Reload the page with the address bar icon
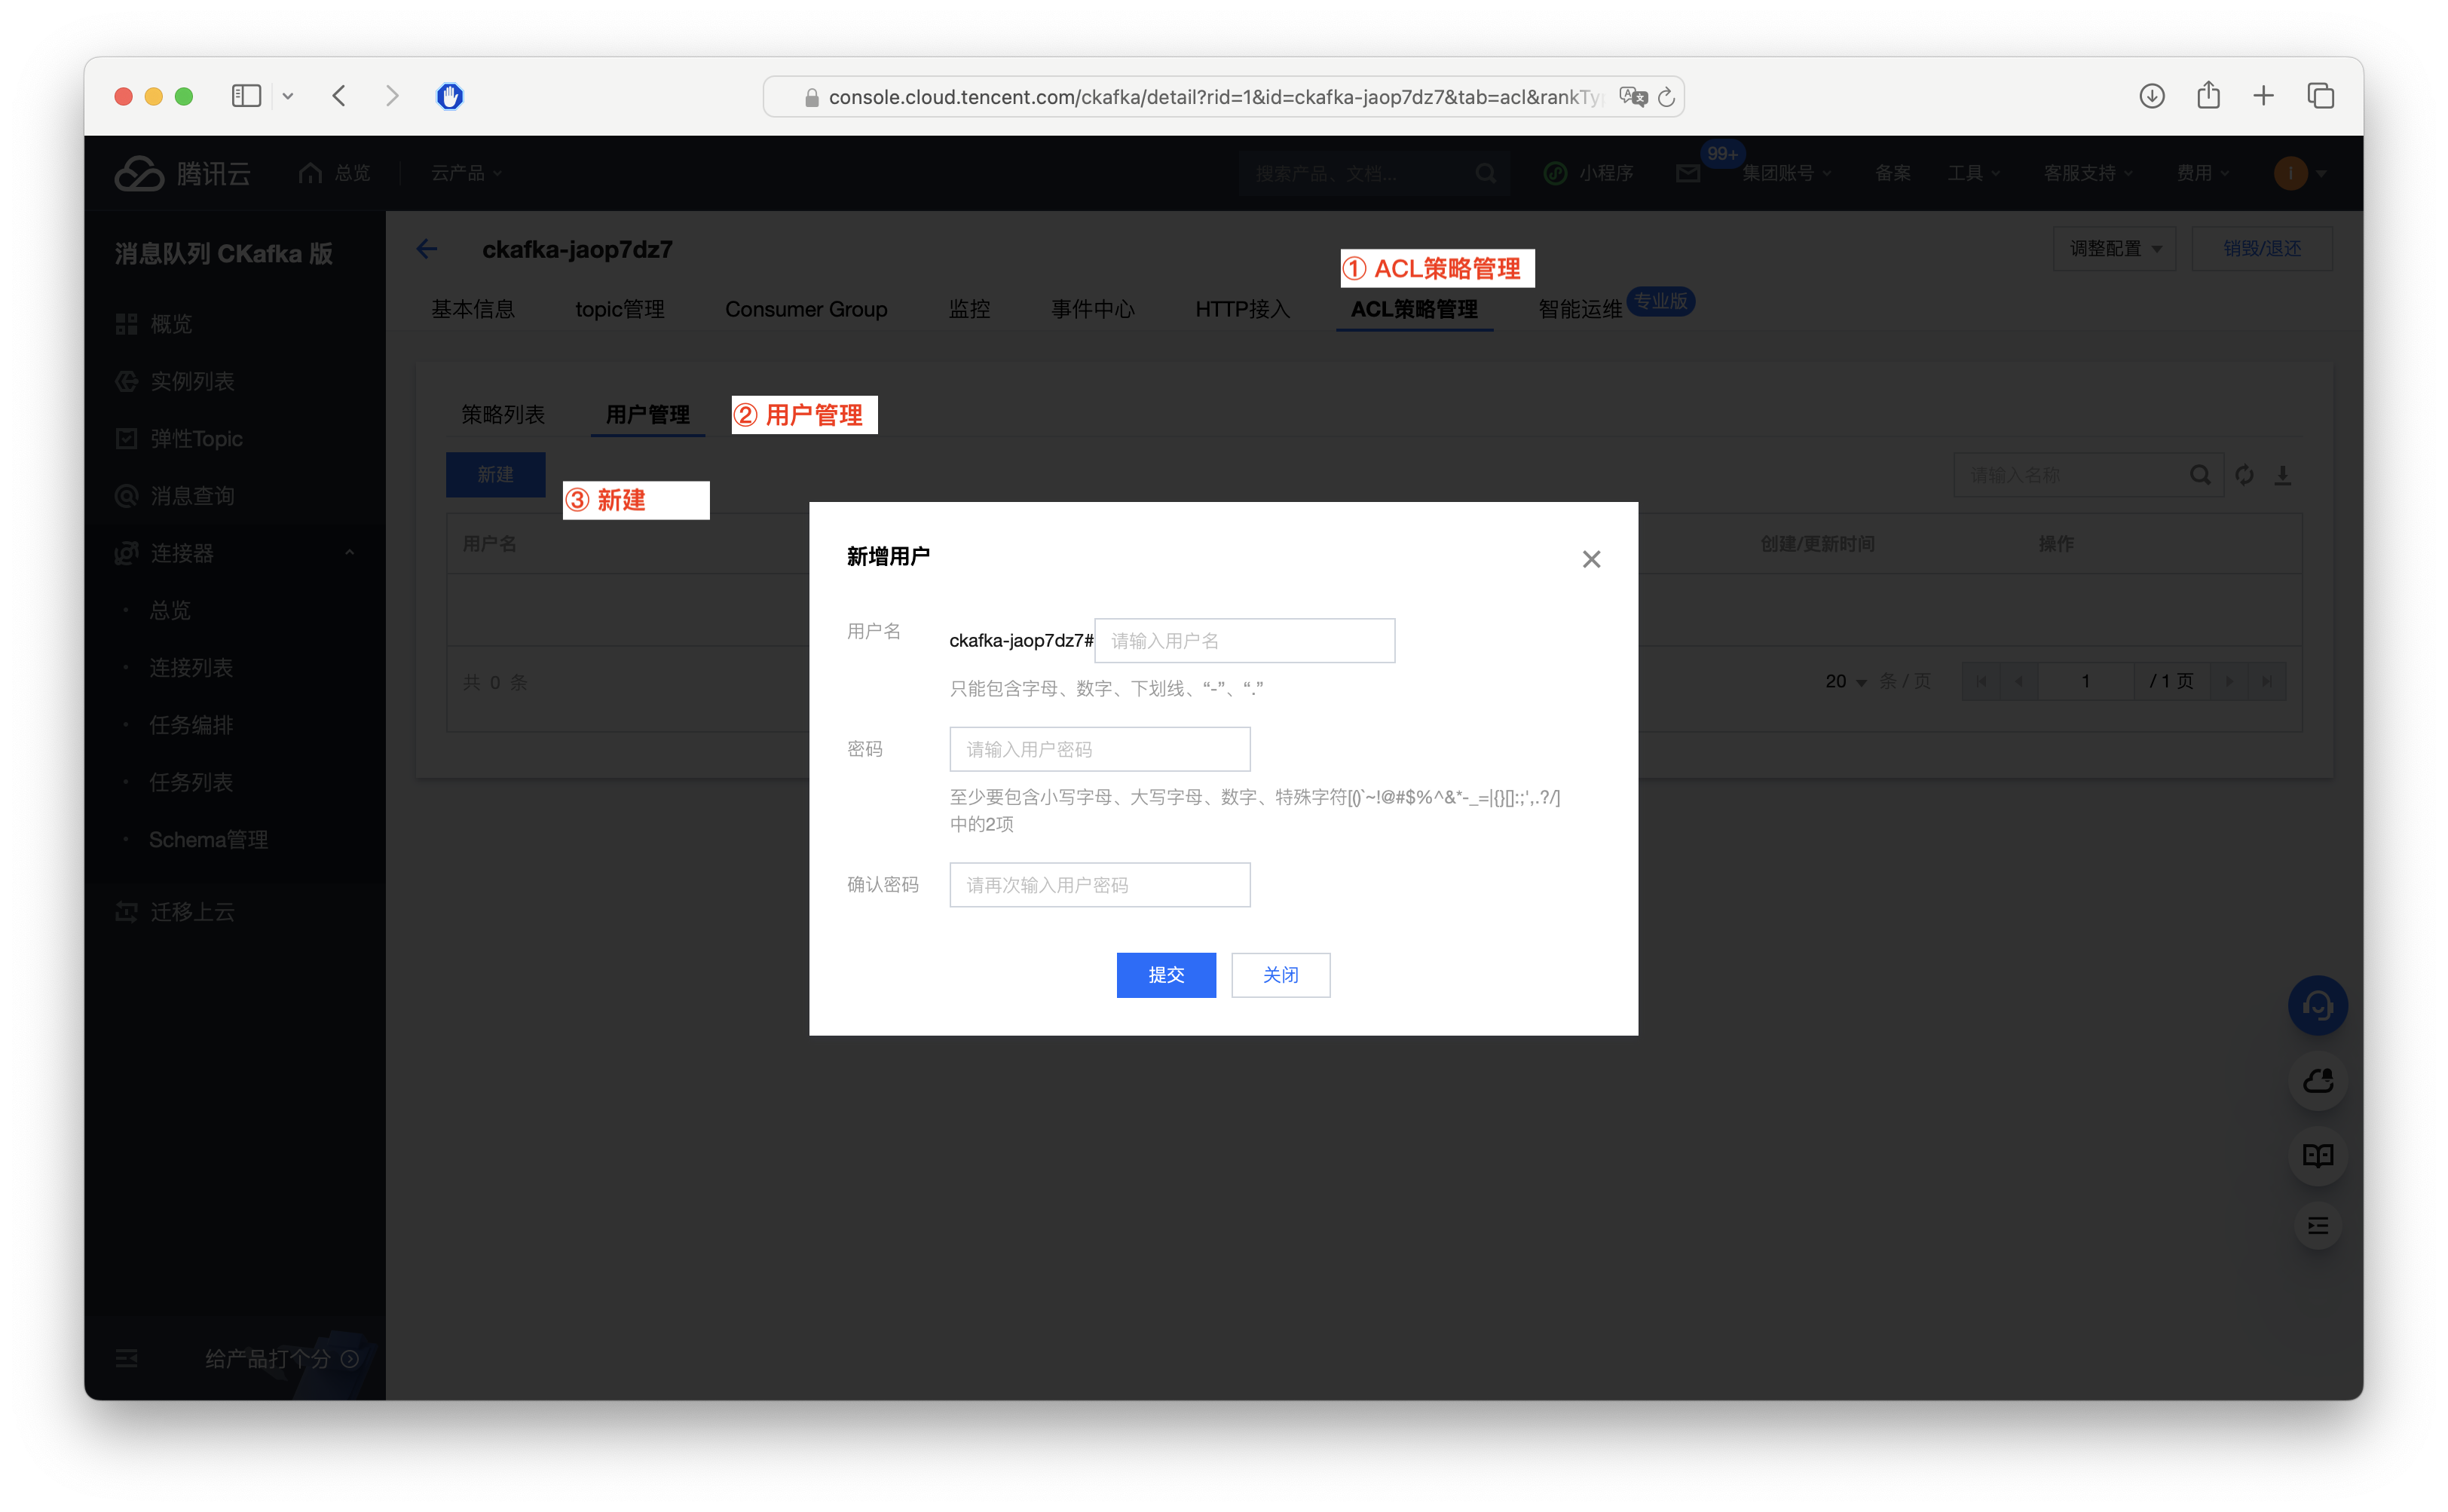Image resolution: width=2448 pixels, height=1512 pixels. click(x=1666, y=97)
